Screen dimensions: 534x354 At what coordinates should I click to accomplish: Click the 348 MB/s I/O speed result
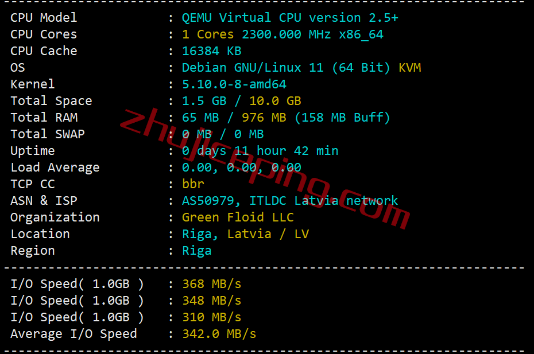(x=211, y=301)
